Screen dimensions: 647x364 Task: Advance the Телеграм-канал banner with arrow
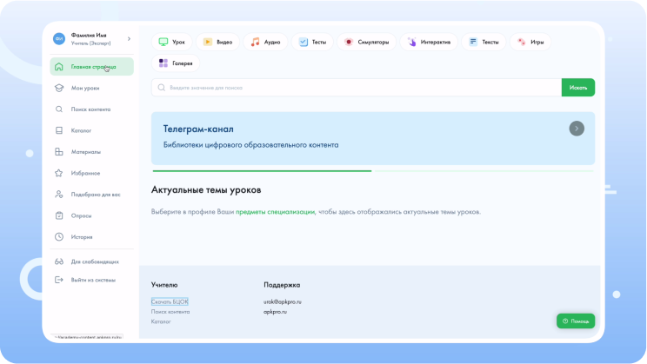pyautogui.click(x=577, y=129)
